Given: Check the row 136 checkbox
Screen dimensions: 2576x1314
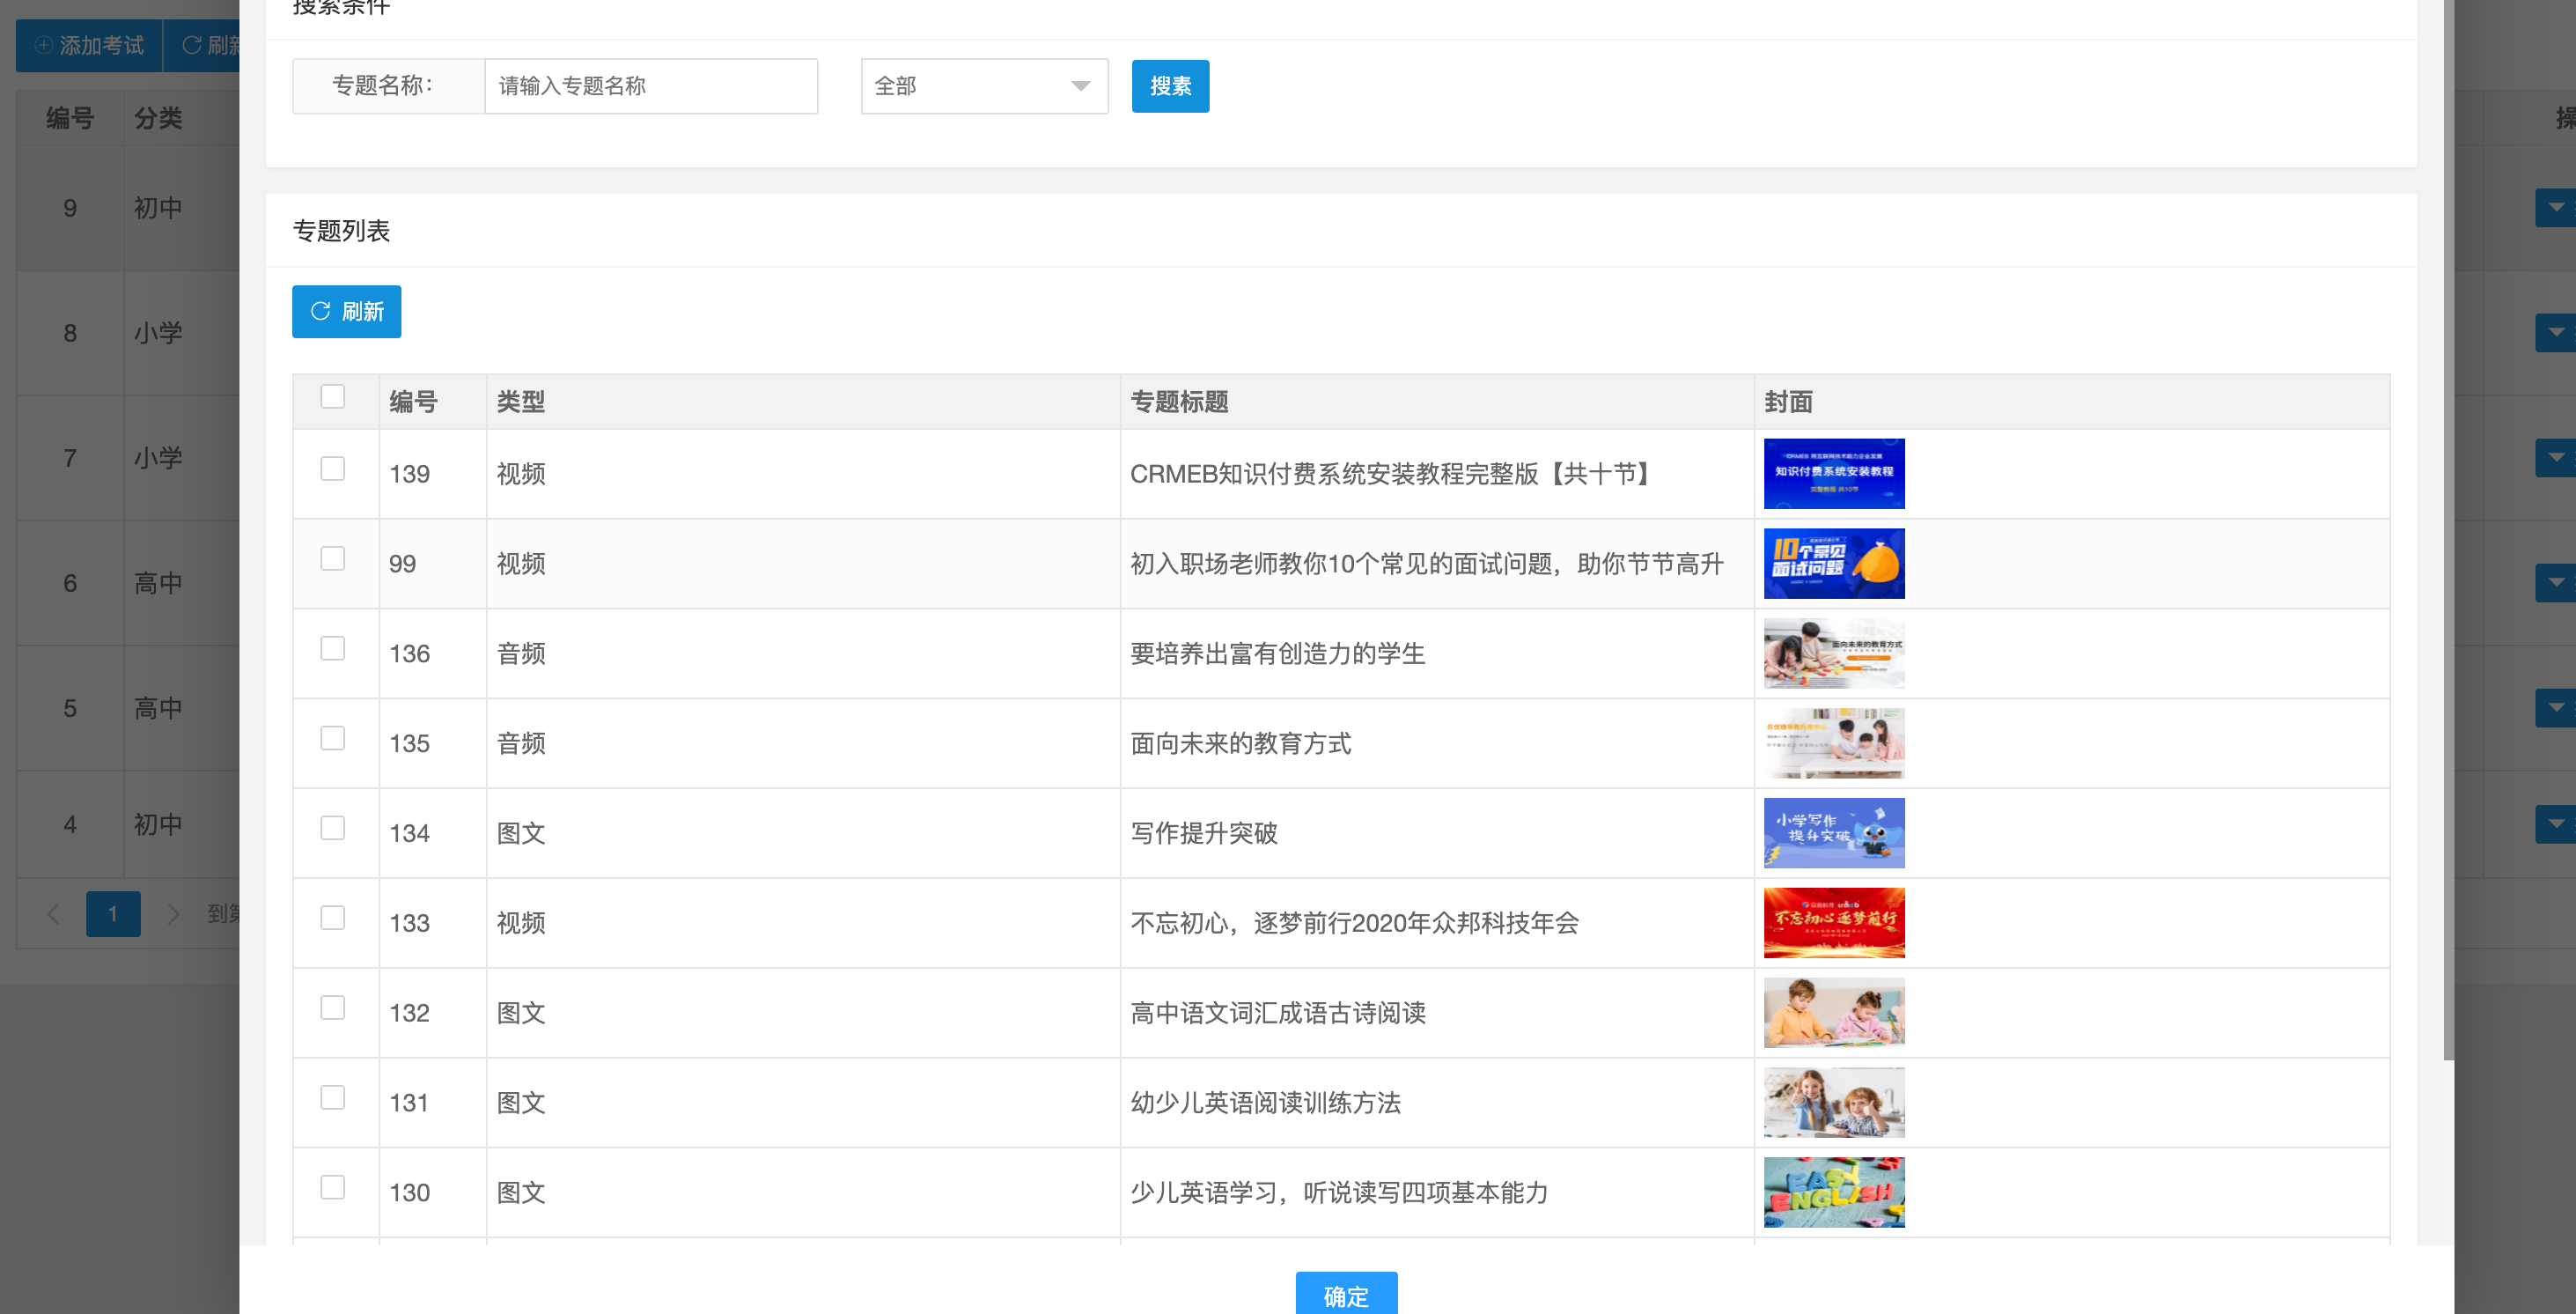Looking at the screenshot, I should click(333, 648).
